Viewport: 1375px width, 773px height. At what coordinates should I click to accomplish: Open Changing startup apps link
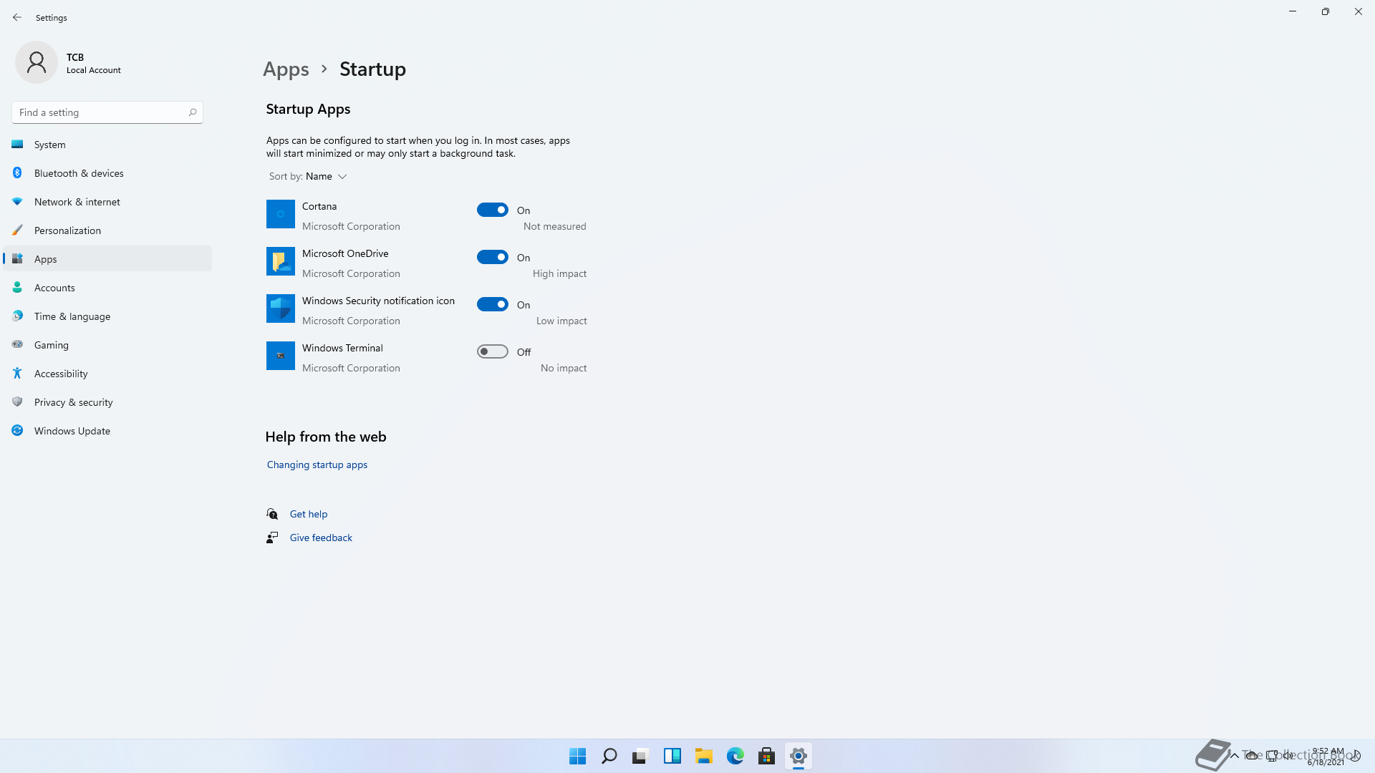point(317,465)
